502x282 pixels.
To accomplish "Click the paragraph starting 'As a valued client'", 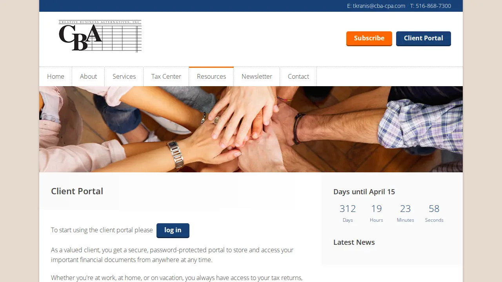I will [172, 255].
